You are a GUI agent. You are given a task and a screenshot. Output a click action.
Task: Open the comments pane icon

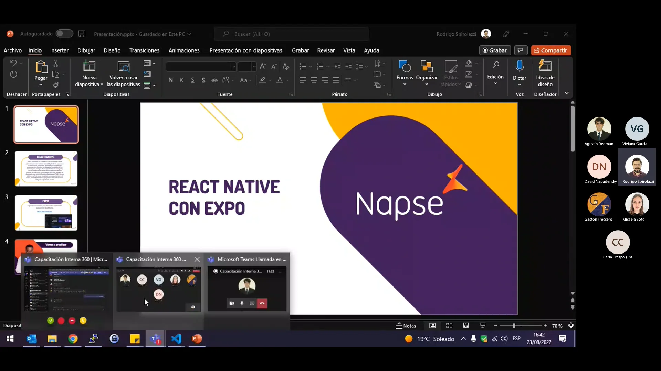coord(521,50)
